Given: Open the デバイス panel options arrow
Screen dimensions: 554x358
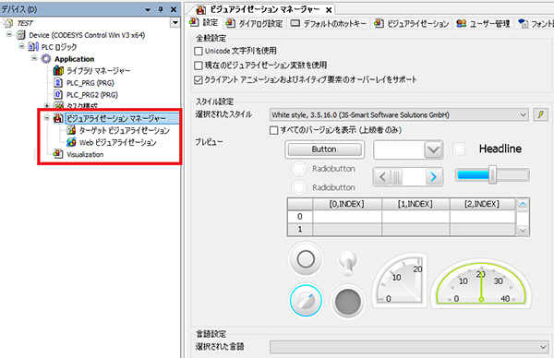Looking at the screenshot, I should pos(148,10).
